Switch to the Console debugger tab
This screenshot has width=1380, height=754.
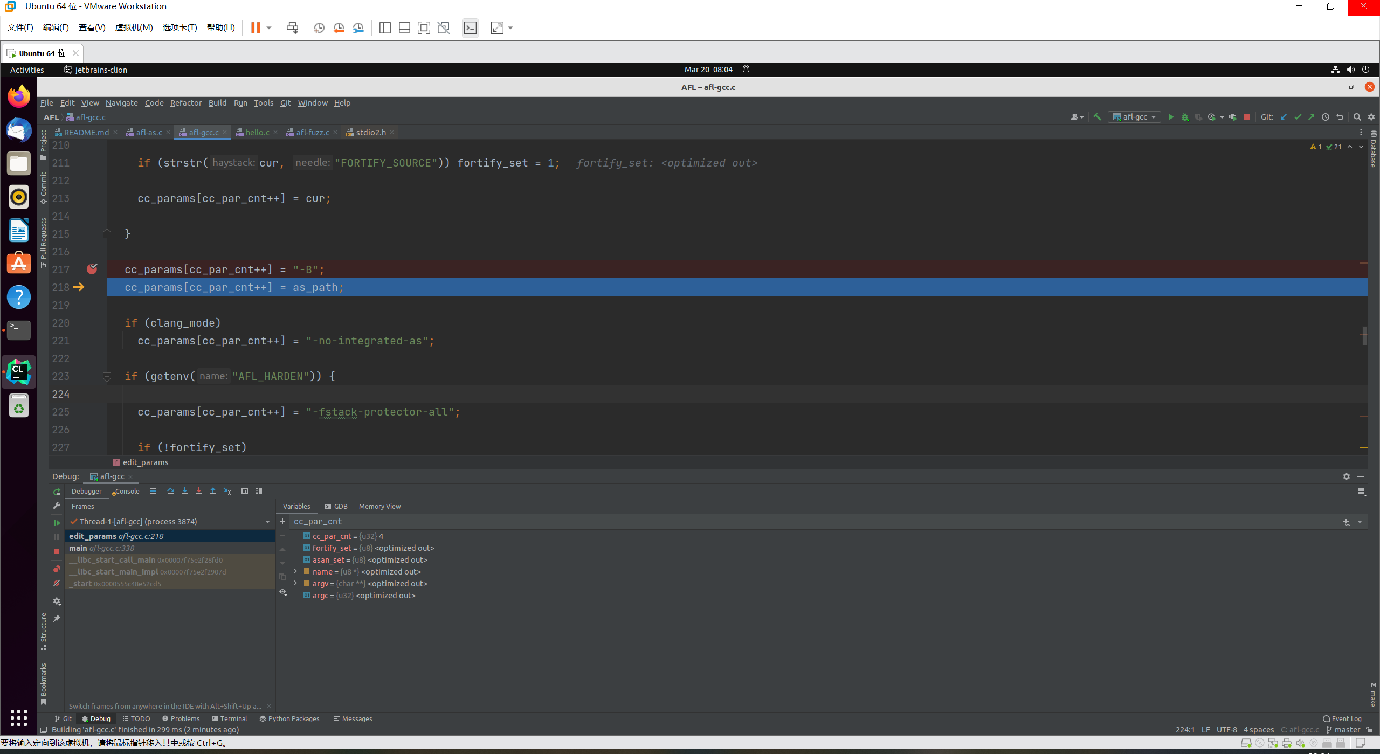click(x=126, y=492)
